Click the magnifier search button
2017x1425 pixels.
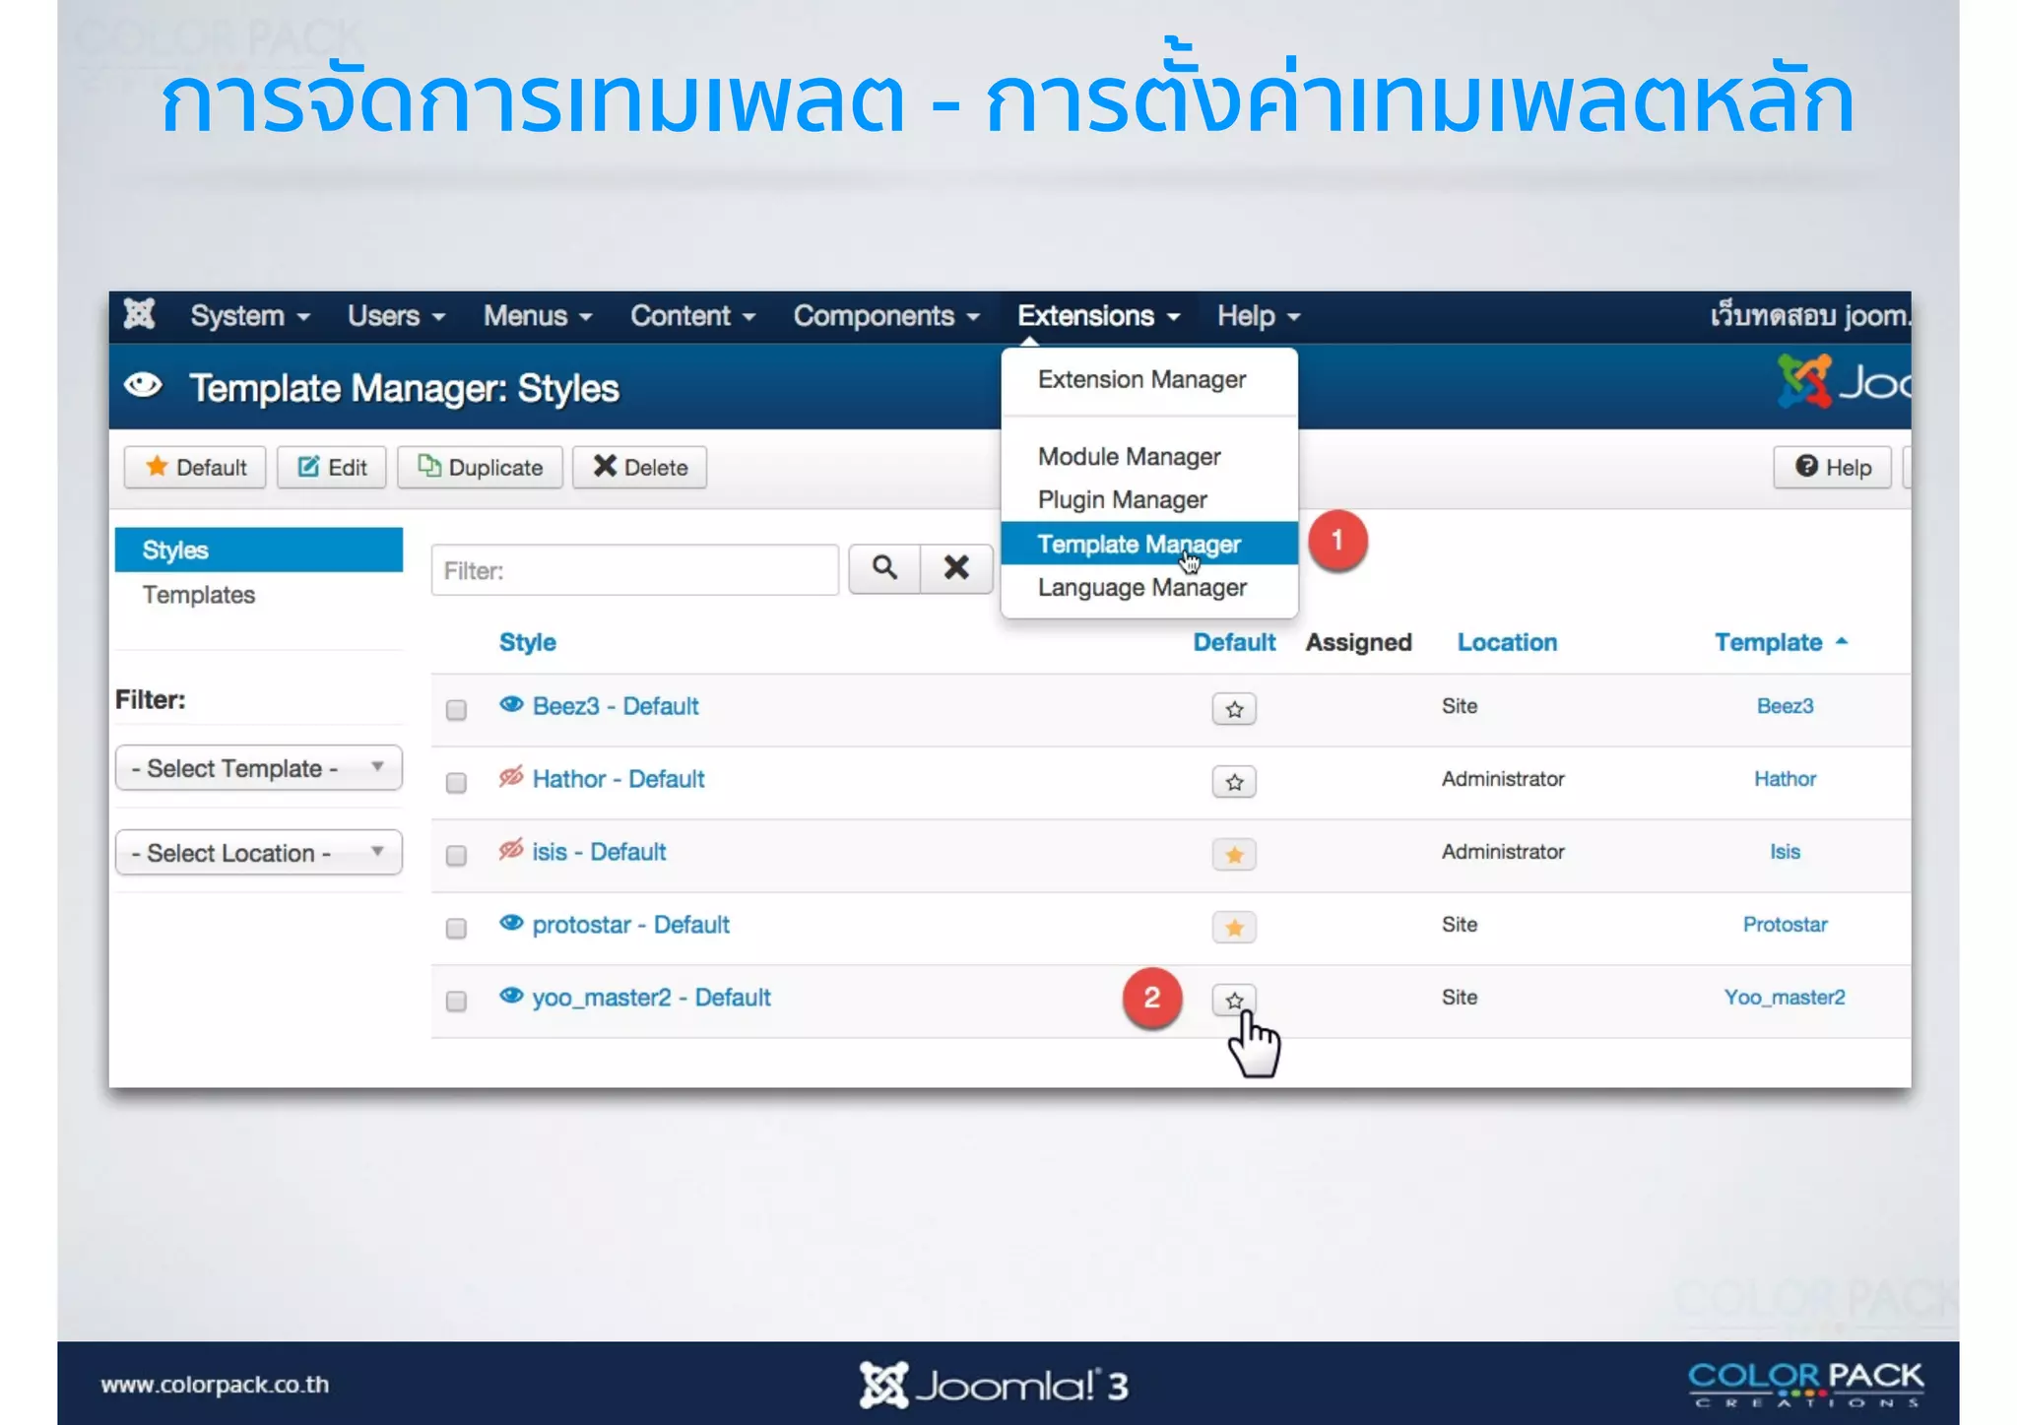tap(884, 569)
